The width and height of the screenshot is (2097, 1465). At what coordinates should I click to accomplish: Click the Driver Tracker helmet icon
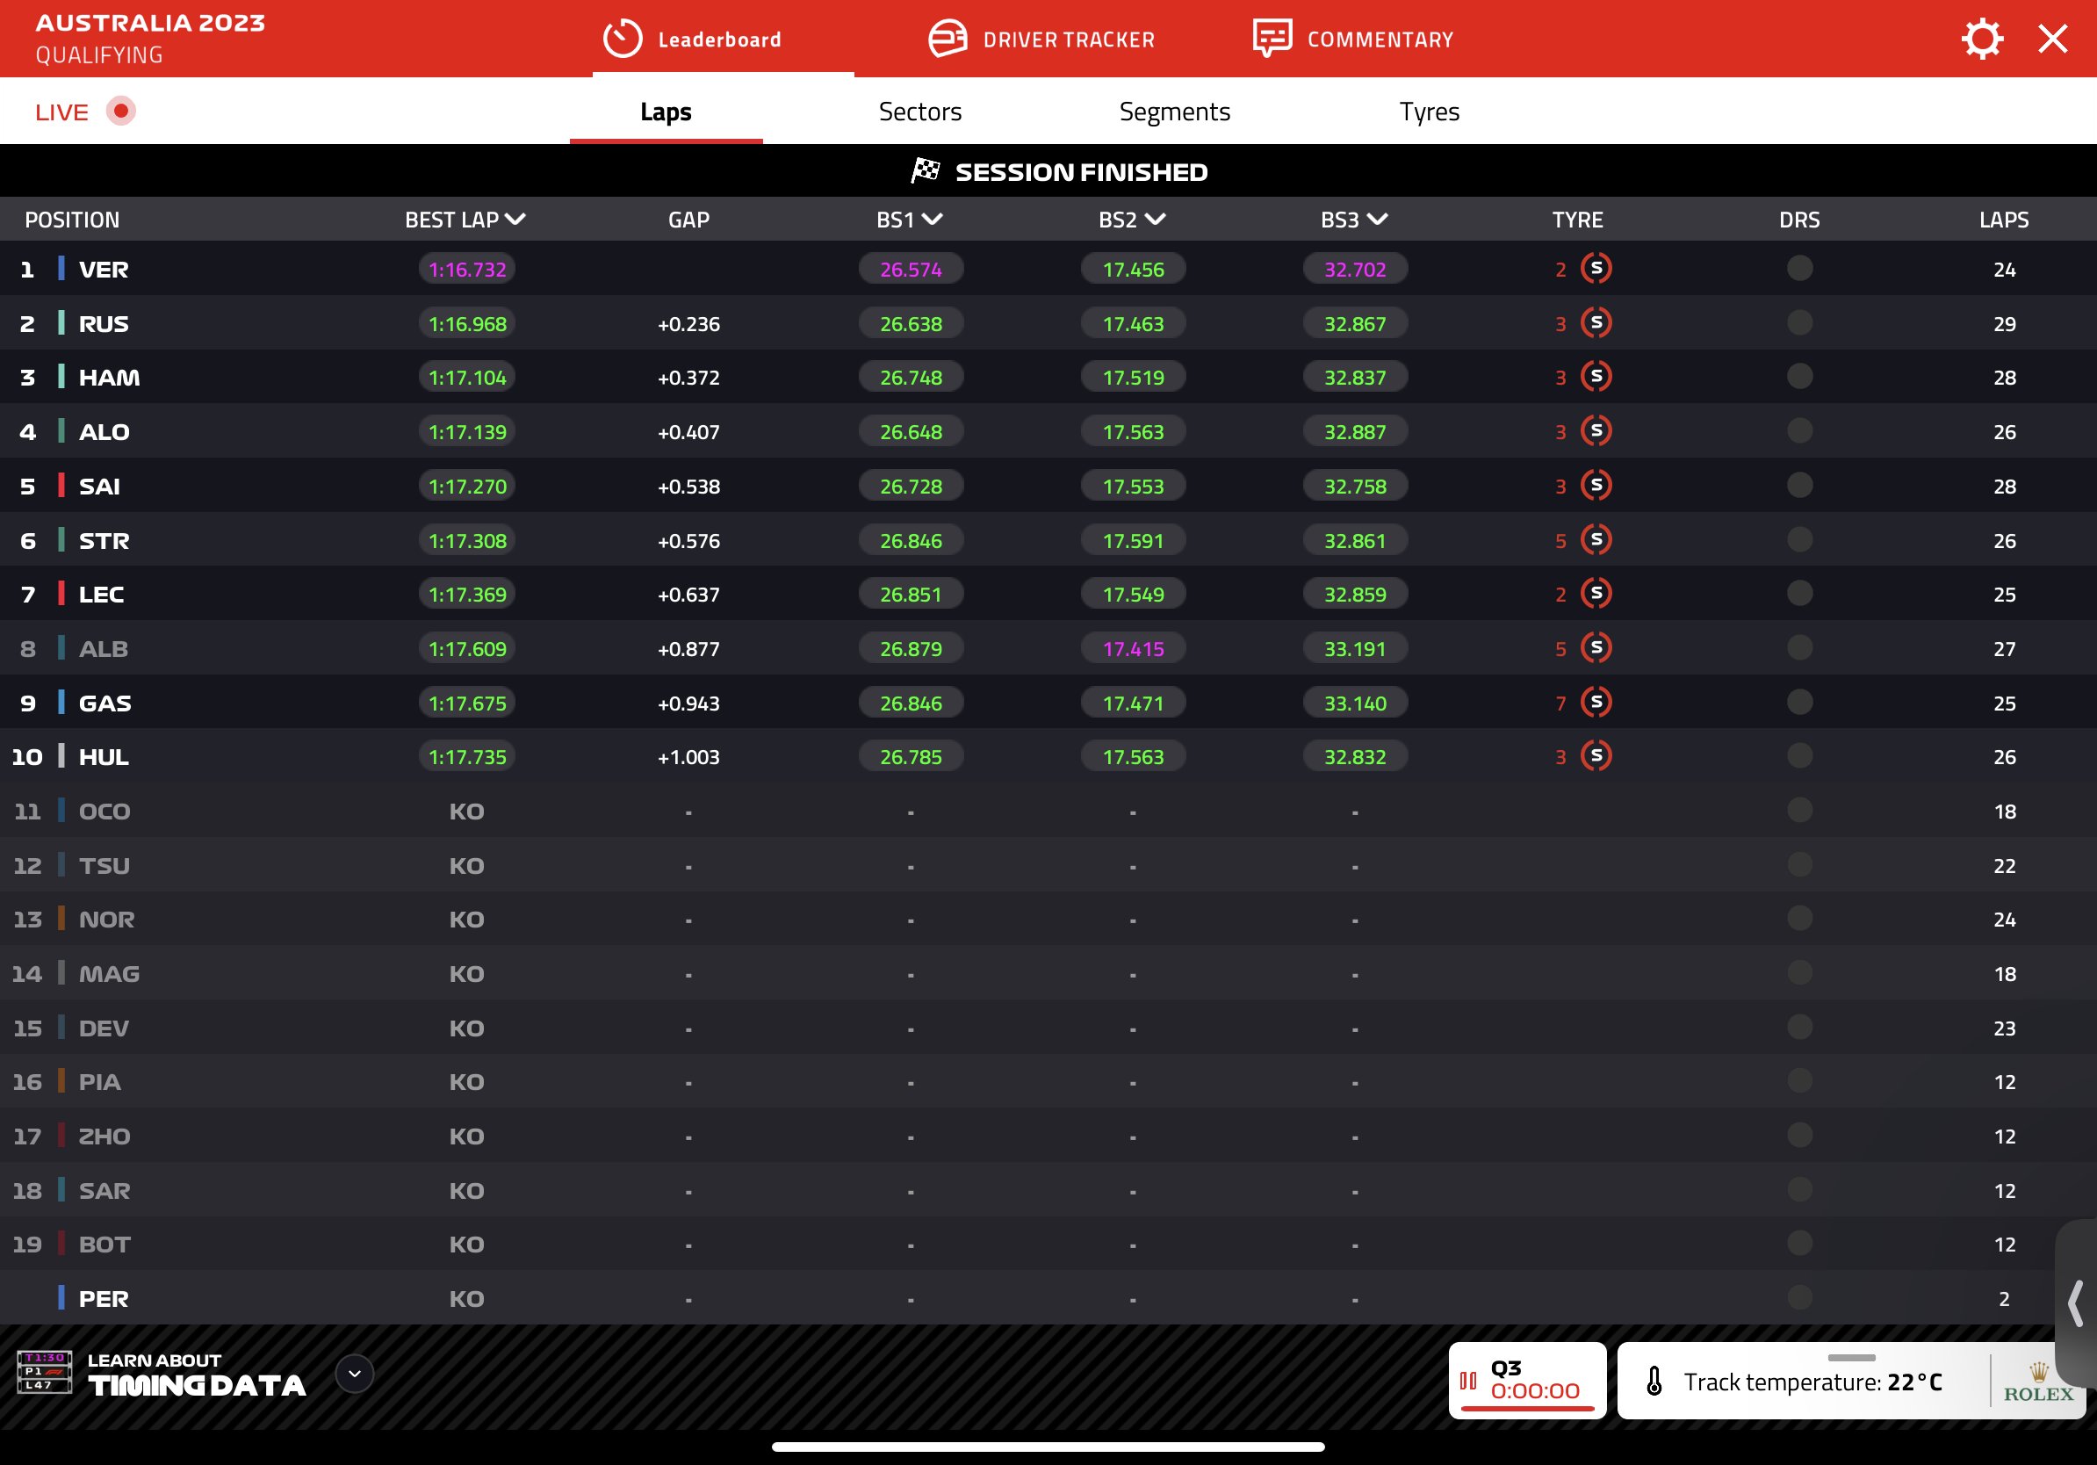coord(948,40)
